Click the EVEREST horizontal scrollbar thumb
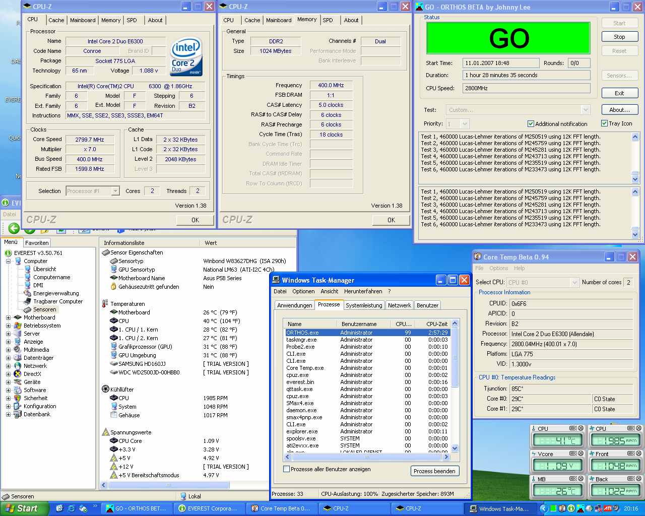This screenshot has height=516, width=645. pos(168,485)
